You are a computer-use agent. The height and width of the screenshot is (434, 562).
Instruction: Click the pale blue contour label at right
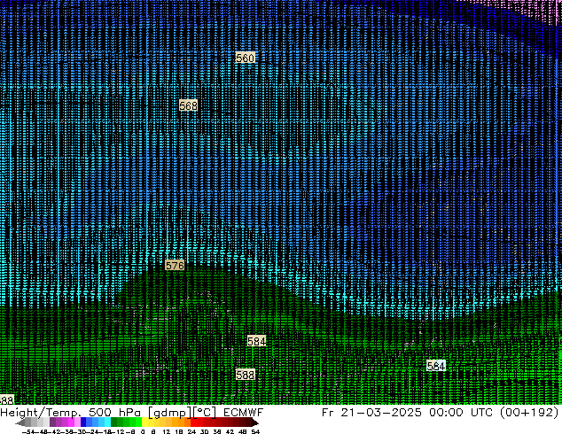[x=436, y=366]
